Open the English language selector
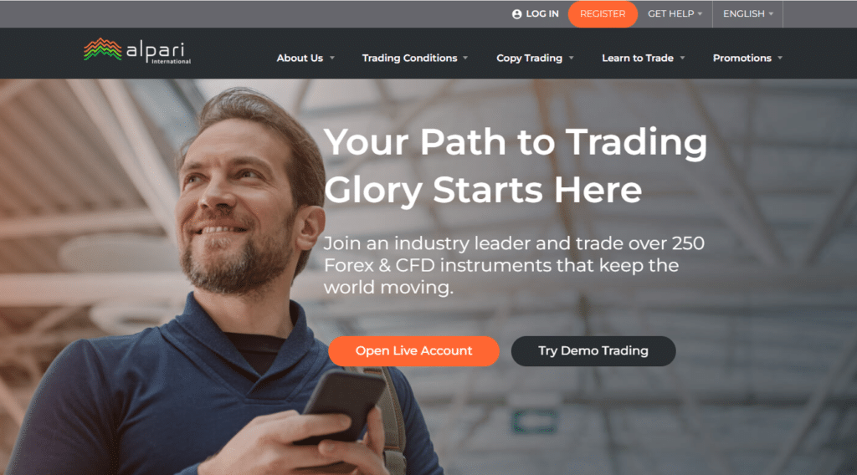 click(747, 13)
